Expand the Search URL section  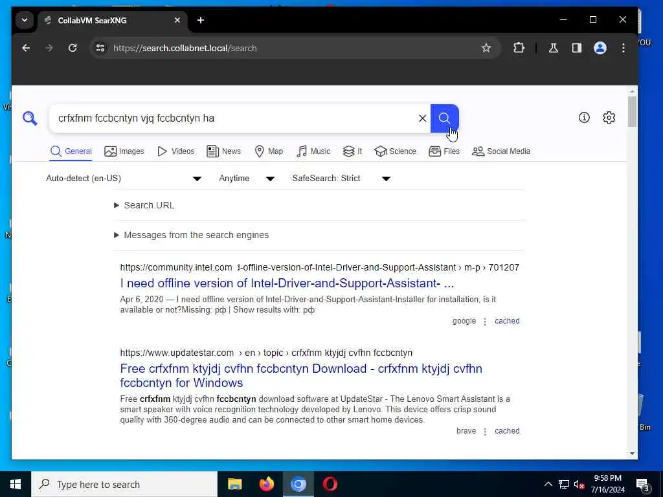click(144, 205)
